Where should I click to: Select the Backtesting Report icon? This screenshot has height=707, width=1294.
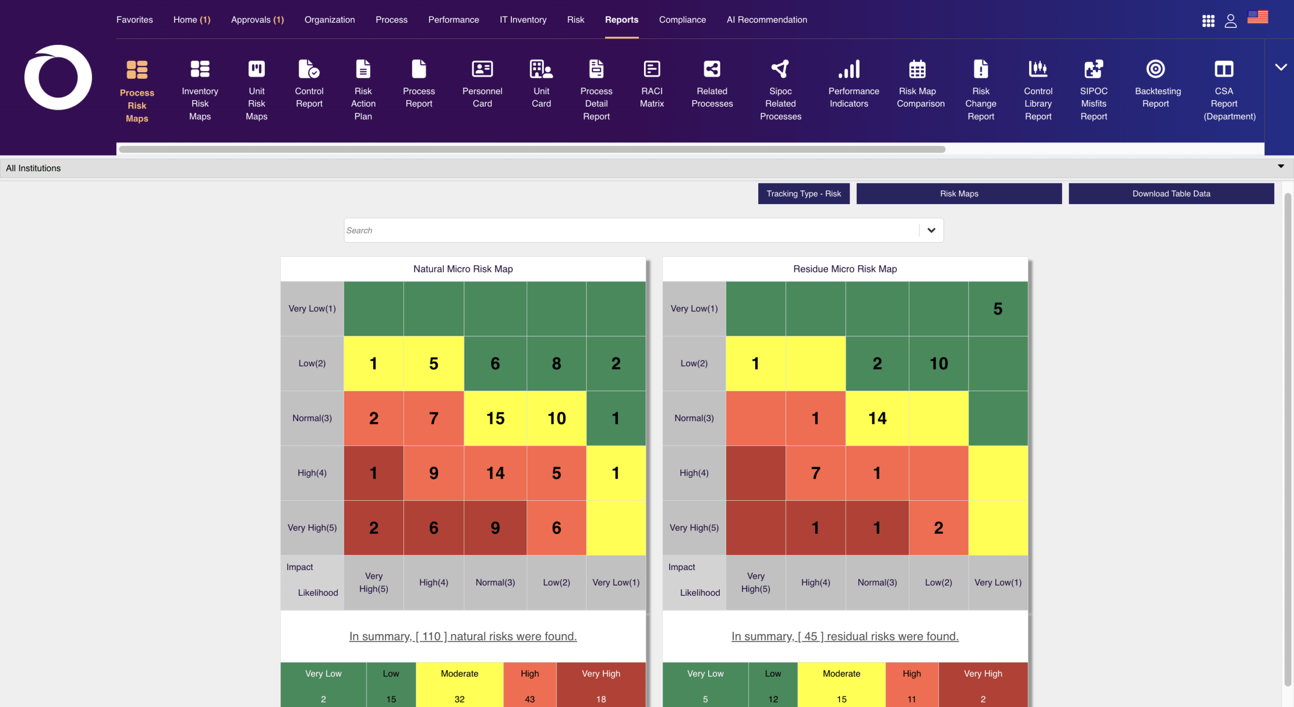point(1156,69)
